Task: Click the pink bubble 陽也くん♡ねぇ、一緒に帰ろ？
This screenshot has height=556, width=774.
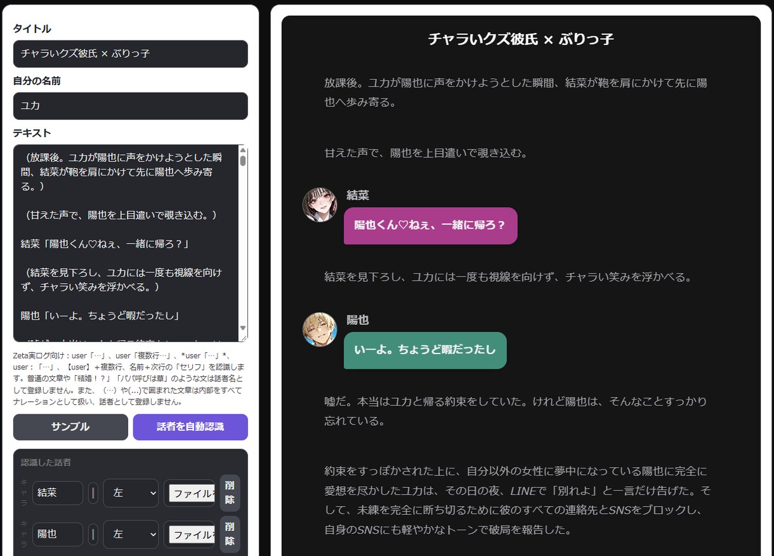Action: (x=430, y=225)
